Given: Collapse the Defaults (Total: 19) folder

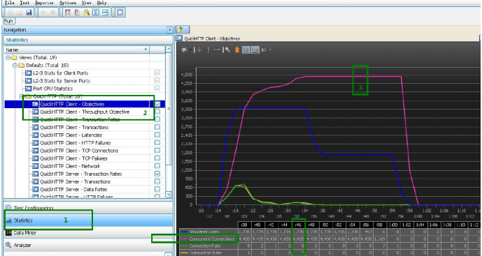Looking at the screenshot, I should coord(15,66).
